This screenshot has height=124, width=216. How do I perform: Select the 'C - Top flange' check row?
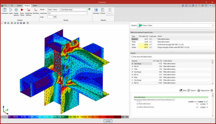point(171,80)
